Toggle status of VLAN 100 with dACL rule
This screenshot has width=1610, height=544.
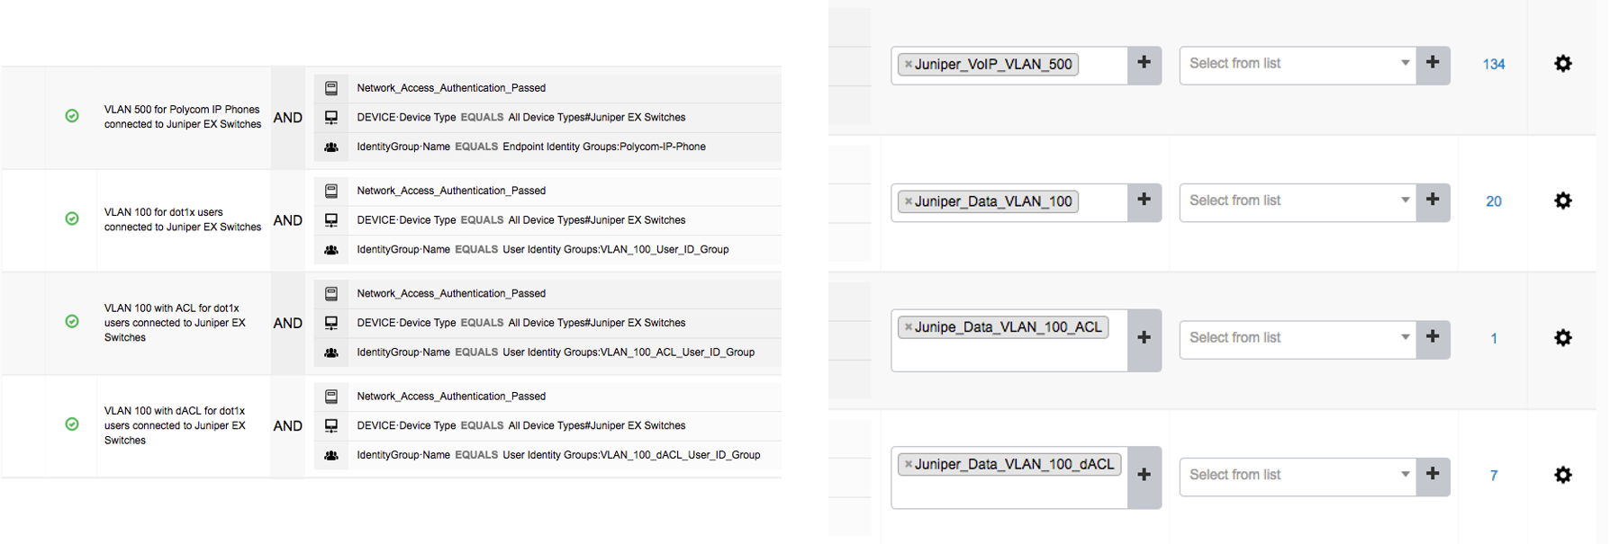click(x=72, y=424)
